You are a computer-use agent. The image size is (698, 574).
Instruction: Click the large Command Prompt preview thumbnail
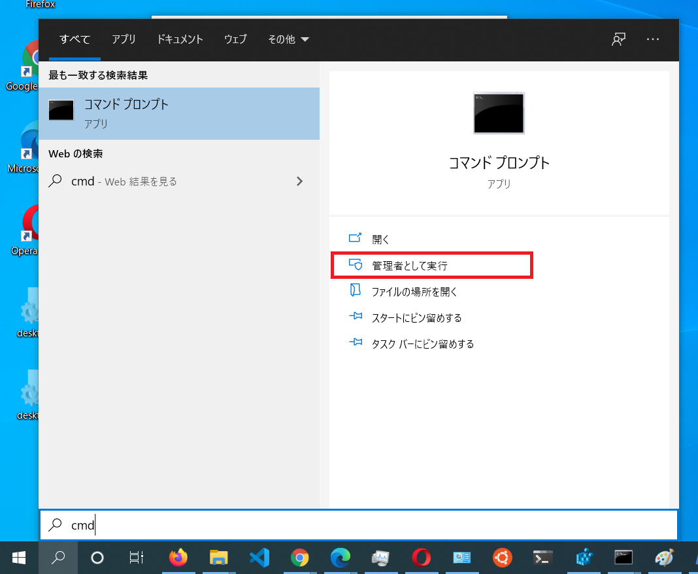click(499, 113)
